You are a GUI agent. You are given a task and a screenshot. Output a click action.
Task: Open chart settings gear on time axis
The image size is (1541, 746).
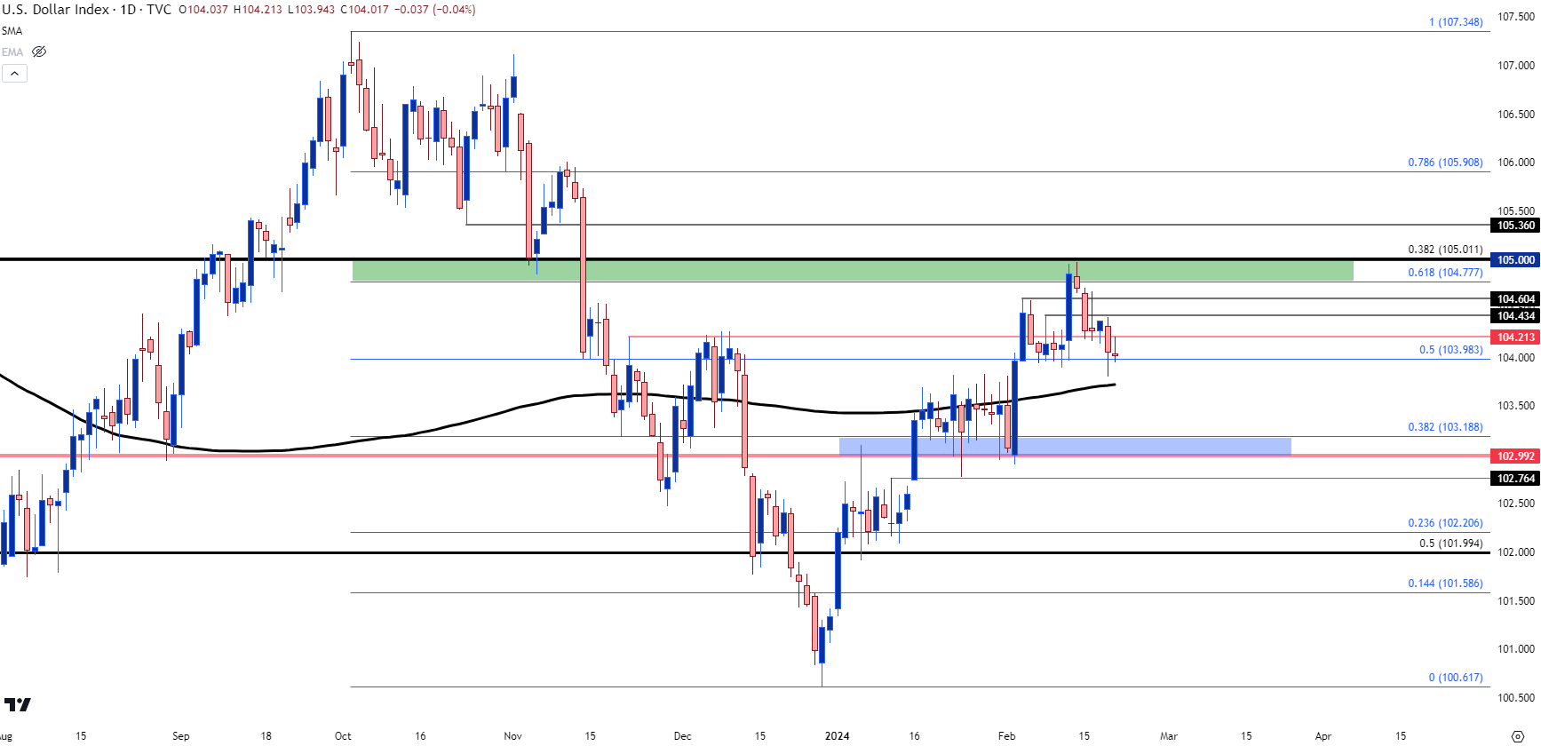pos(1517,736)
